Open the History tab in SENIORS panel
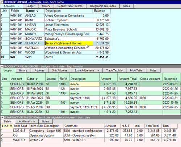Screen dimensions: 181x147 coord(23,70)
